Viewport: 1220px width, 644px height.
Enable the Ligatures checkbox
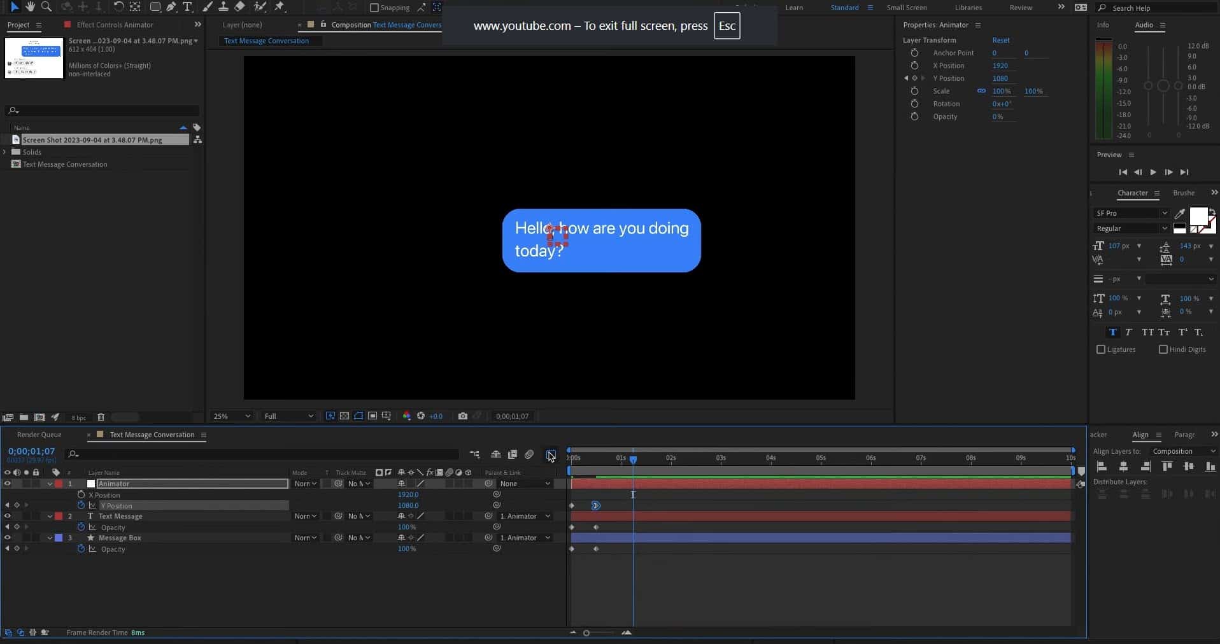(1102, 349)
